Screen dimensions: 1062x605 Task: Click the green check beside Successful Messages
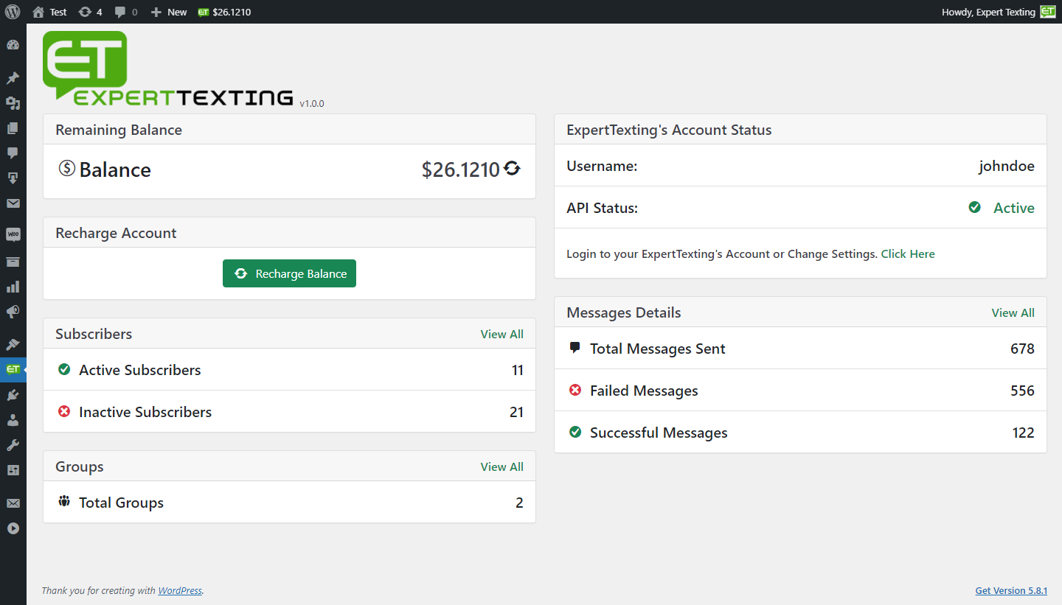tap(575, 432)
